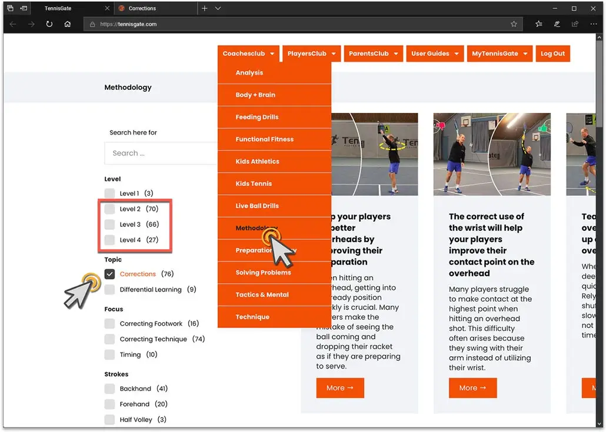
Task: Open a new tab with plus icon
Action: tap(204, 8)
